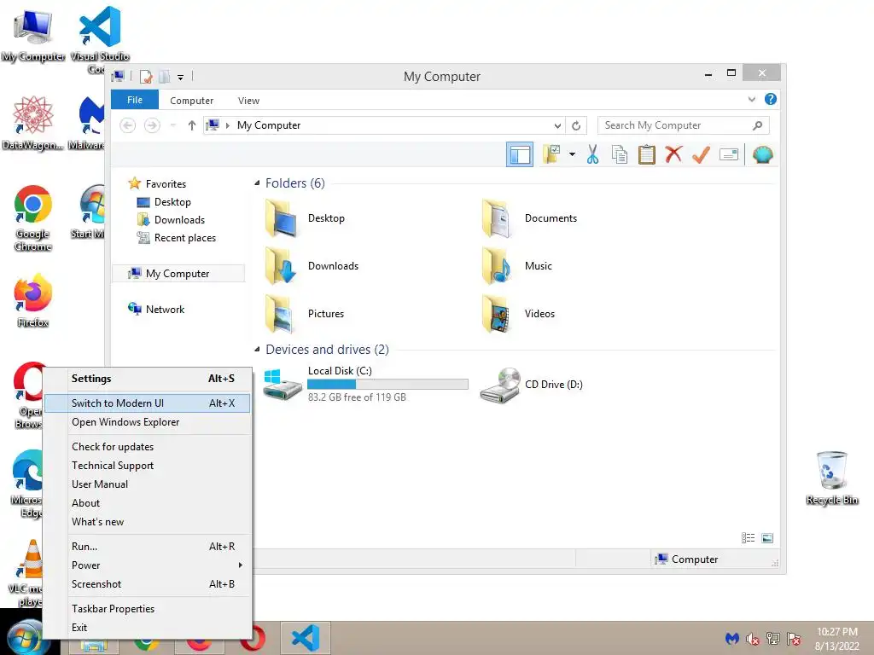874x655 pixels.
Task: Choose Settings in the start context menu
Action: click(x=148, y=379)
